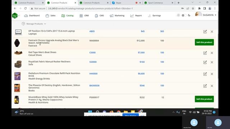Click the MuscleBlaze whey thumbnail
Image resolution: width=230 pixels, height=129 pixels.
pyautogui.click(x=17, y=100)
